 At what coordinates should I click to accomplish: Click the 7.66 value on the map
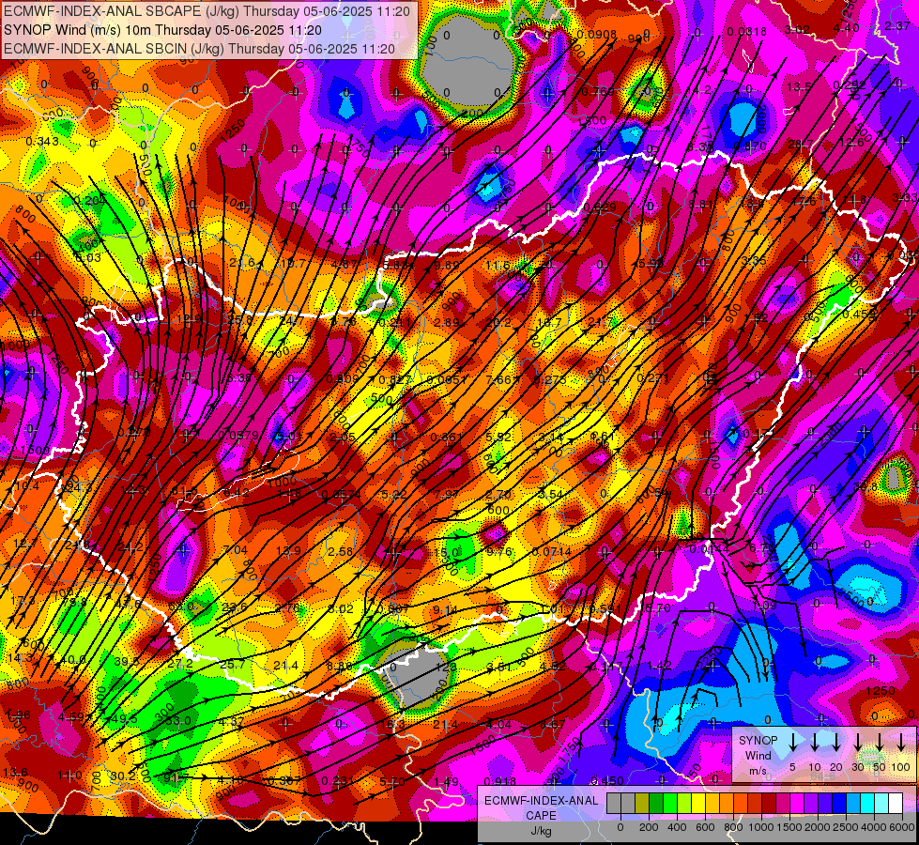(498, 379)
